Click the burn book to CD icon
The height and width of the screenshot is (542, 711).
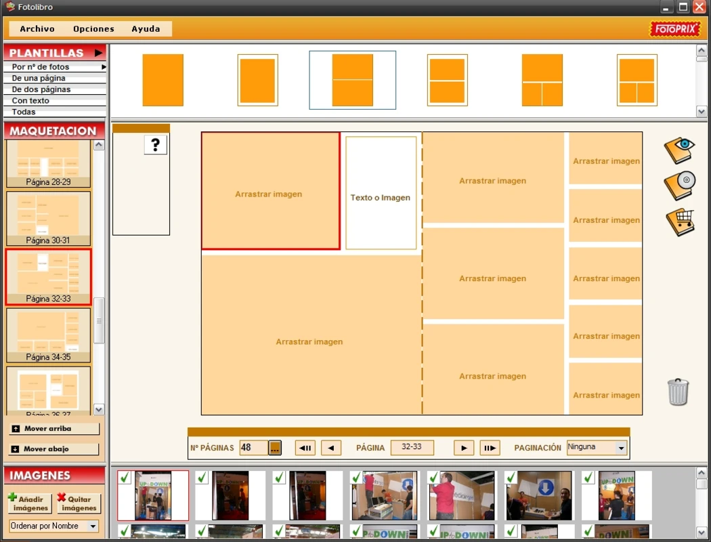(x=679, y=185)
